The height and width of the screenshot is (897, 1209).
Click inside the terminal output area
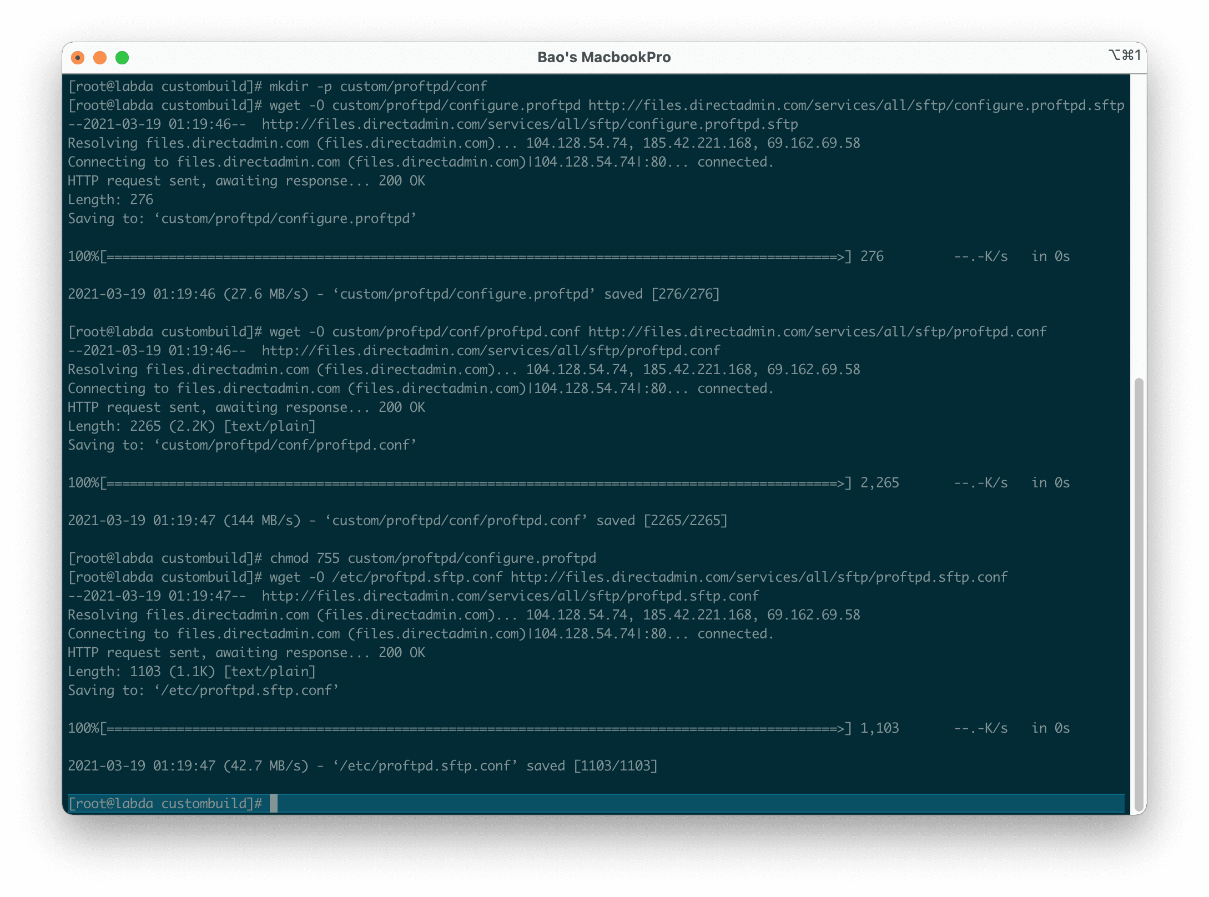pyautogui.click(x=555, y=444)
